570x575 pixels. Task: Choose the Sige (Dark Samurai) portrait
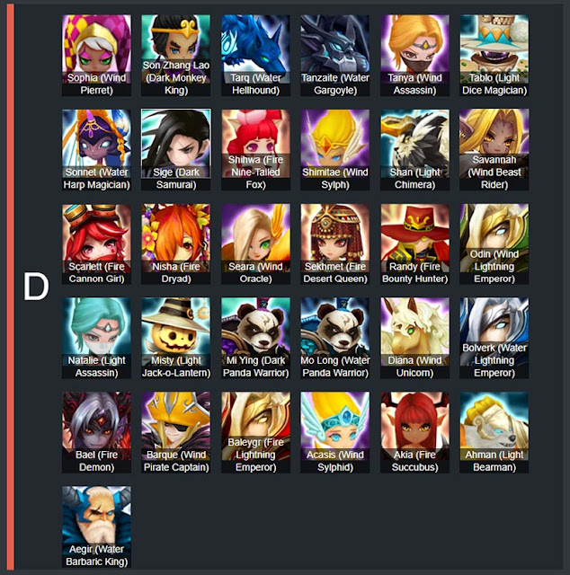click(x=176, y=150)
